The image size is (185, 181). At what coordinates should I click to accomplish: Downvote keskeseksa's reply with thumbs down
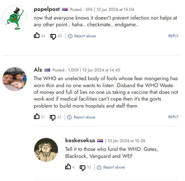(83, 168)
